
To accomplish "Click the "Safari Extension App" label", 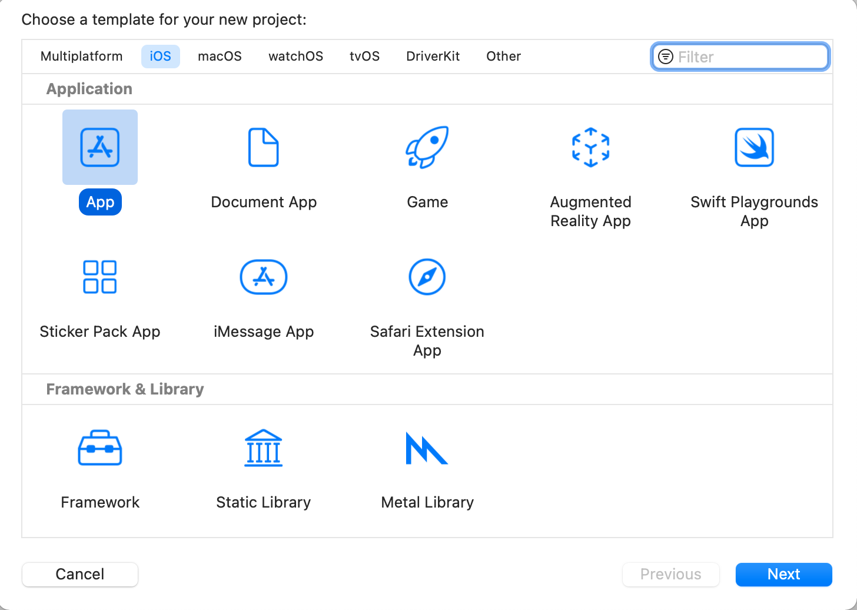I will [427, 341].
